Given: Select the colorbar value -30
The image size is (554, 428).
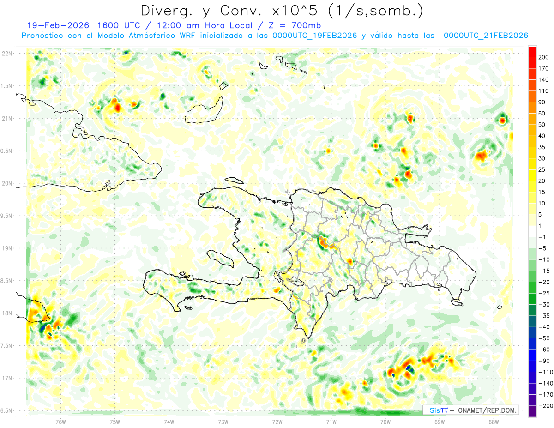Looking at the screenshot, I should coord(545,304).
